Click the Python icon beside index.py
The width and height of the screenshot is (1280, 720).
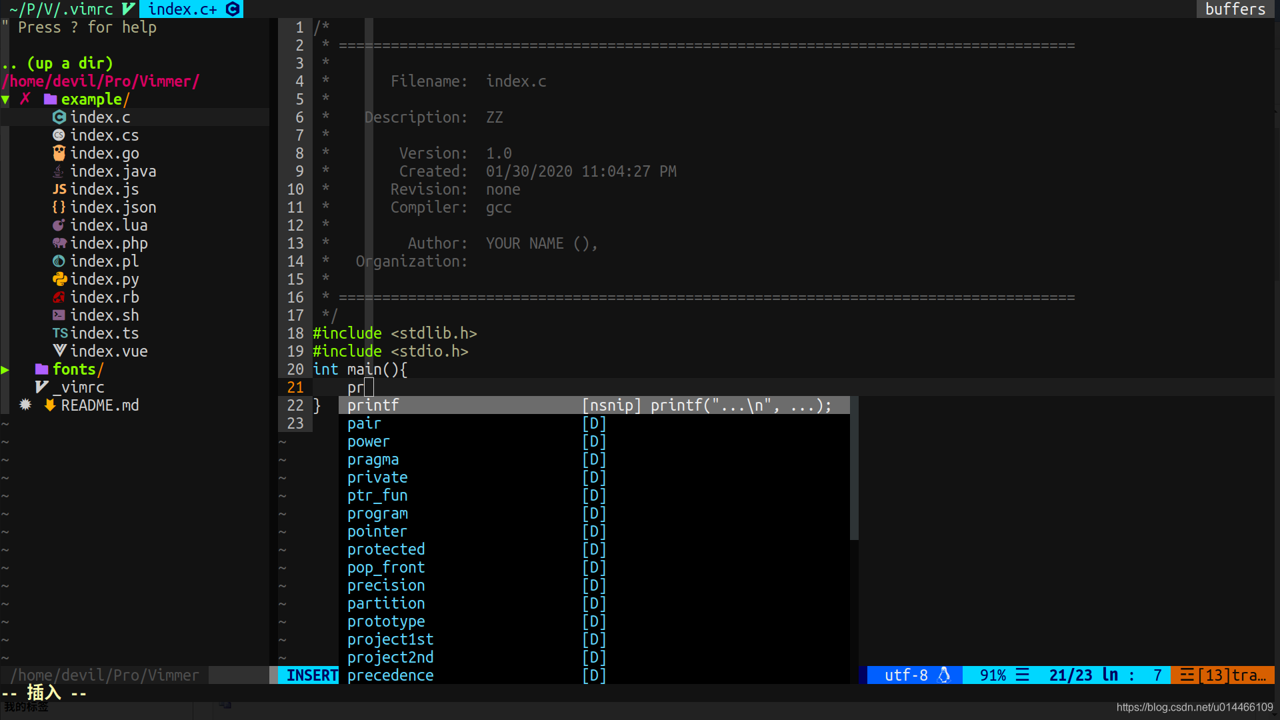coord(59,279)
